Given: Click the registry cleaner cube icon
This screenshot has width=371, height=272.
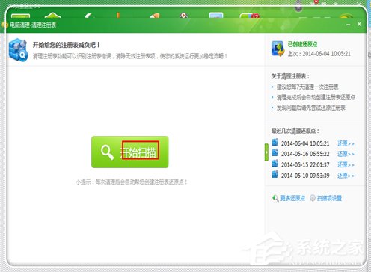Looking at the screenshot, I should 18,50.
